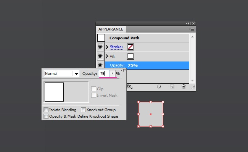The width and height of the screenshot is (248, 152).
Task: Open the opacity slider arrow next to 75
Action: 112,73
